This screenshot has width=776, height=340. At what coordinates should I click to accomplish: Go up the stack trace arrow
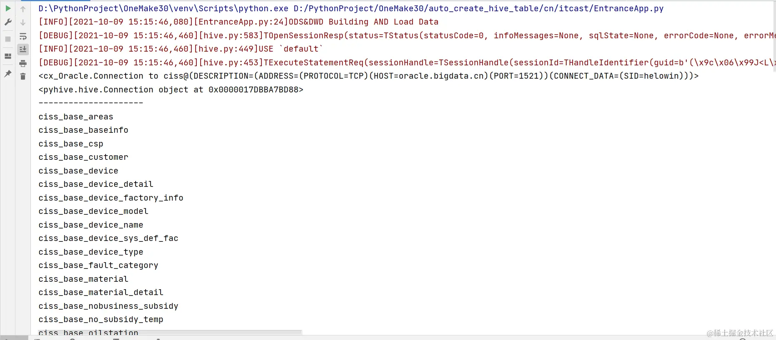(x=23, y=9)
